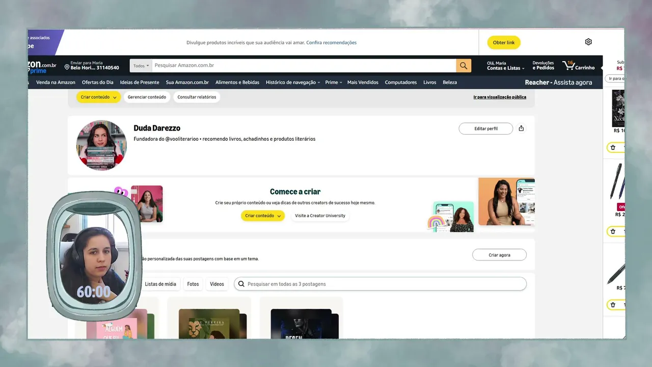Open the black book product image in cart sidebar
The image size is (652, 367).
(x=618, y=108)
